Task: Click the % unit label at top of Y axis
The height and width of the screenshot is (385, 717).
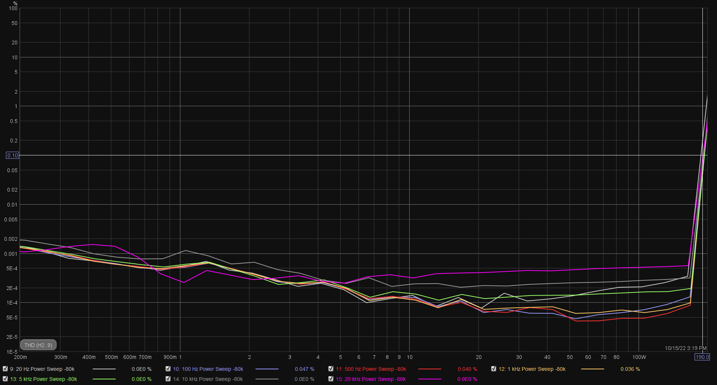Action: (15, 3)
